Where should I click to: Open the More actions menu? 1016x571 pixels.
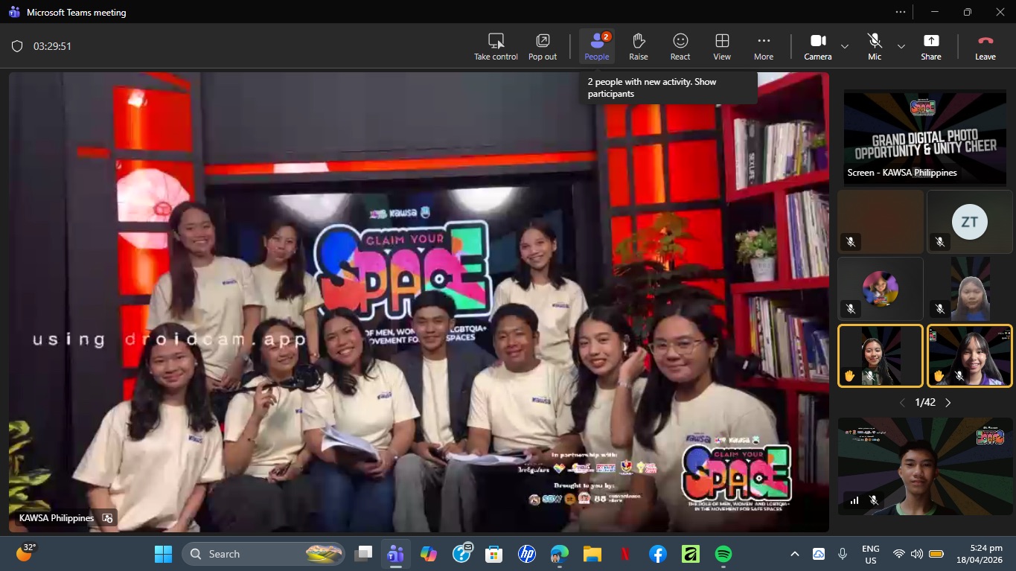click(x=764, y=46)
